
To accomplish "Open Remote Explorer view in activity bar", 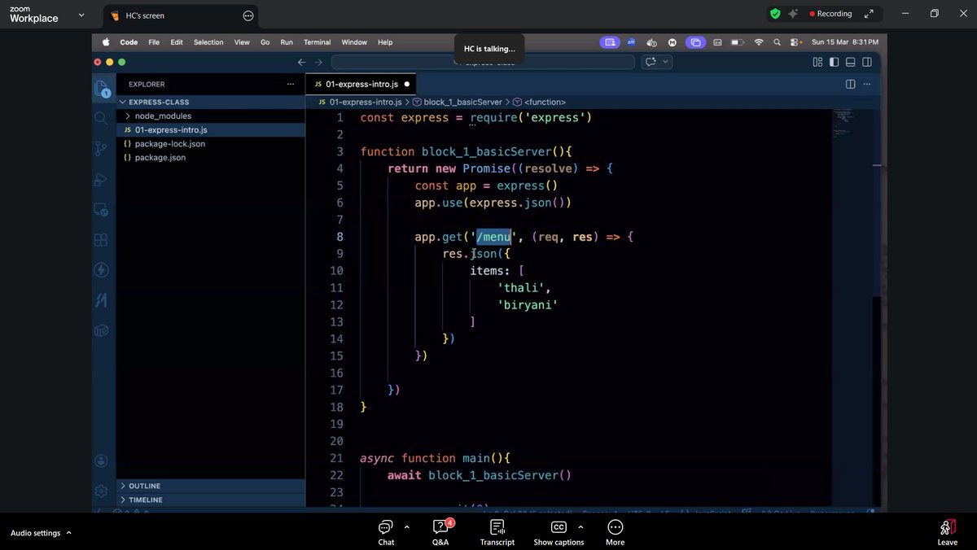I will (101, 210).
